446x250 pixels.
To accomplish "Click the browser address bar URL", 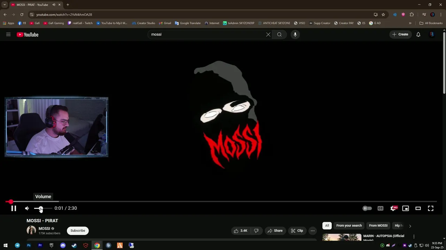I will point(64,15).
